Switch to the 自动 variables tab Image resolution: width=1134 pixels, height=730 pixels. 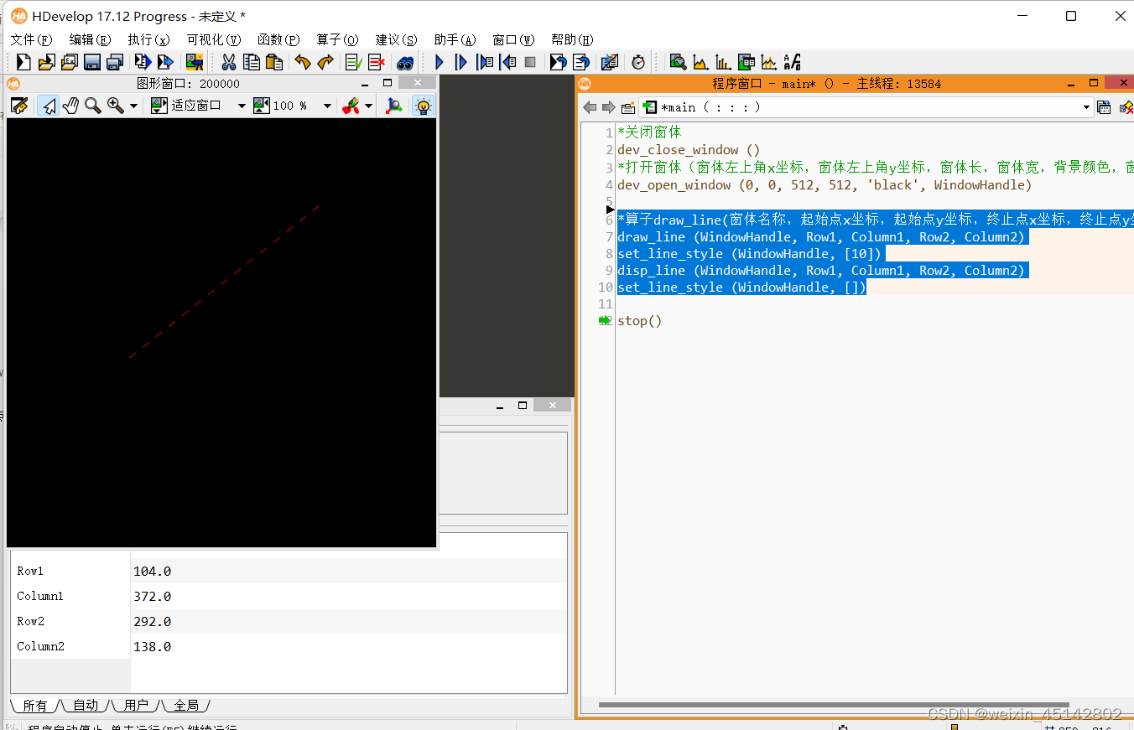(x=86, y=705)
